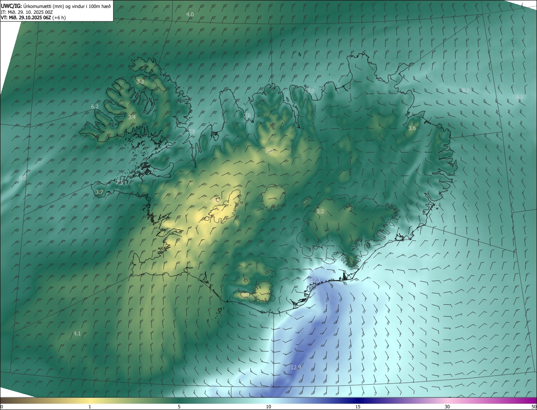Click the 'IT: Mið. 29. 10. 2025 00Z' line
Image resolution: width=537 pixels, height=410 pixels.
26,12
